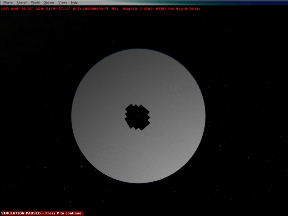Open the Help menu
This screenshot has width=288, height=216.
74,3
